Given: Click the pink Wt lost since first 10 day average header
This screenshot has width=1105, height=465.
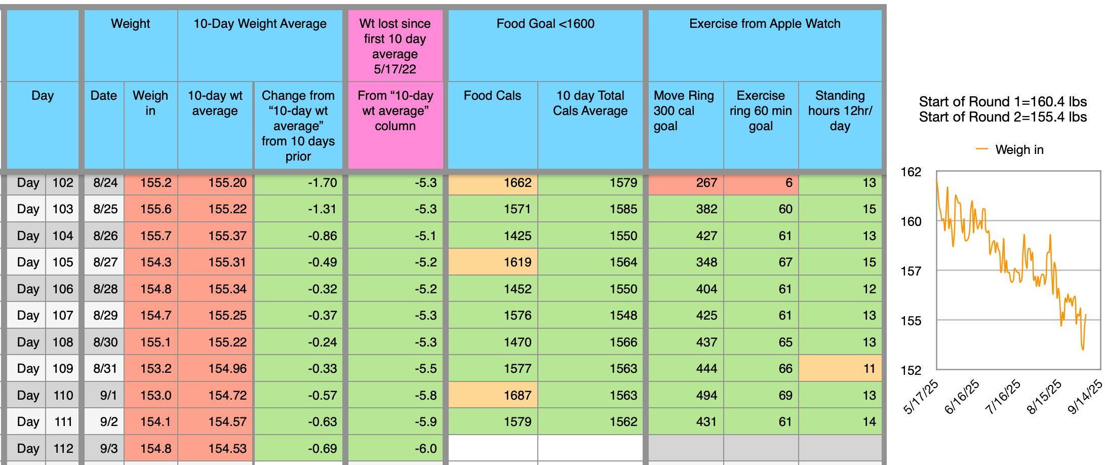Looking at the screenshot, I should point(396,46).
